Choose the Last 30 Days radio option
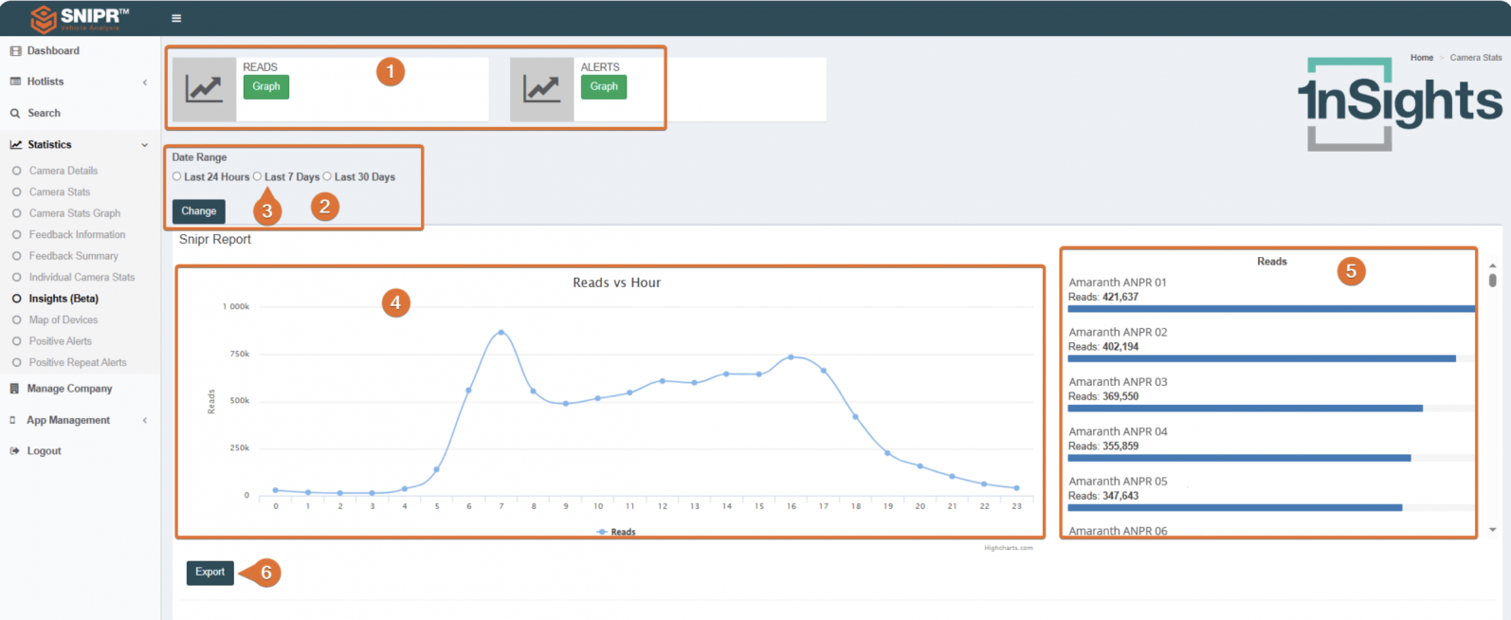The height and width of the screenshot is (620, 1511). (x=327, y=176)
